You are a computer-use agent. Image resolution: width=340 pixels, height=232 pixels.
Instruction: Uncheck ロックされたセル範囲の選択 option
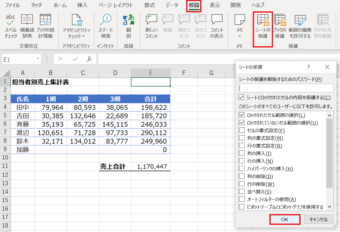pyautogui.click(x=242, y=115)
